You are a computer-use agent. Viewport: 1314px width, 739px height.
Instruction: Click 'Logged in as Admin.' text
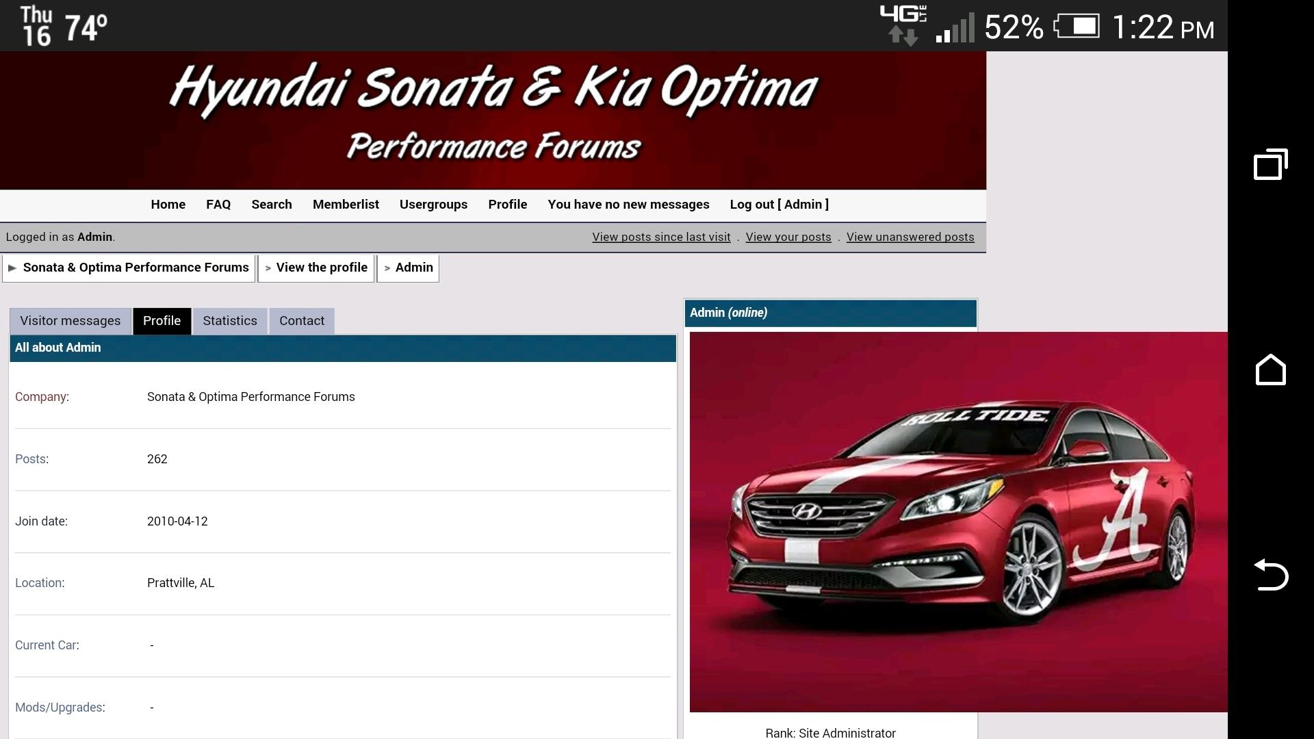tap(60, 237)
